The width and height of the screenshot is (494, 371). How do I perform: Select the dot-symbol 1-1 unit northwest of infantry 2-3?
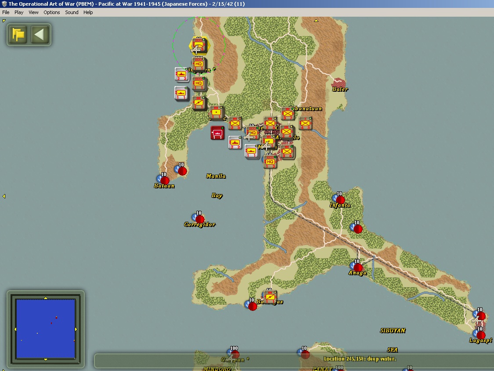coord(216,113)
